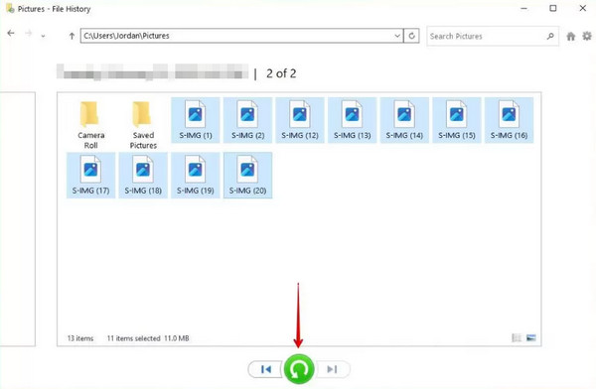Select the S-IMG (2) image file
Viewport: 596px width, 389px height.
pos(247,120)
